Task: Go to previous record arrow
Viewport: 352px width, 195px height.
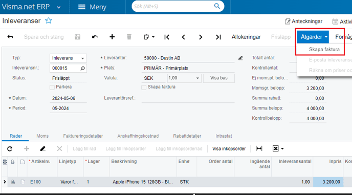Action: (183, 37)
